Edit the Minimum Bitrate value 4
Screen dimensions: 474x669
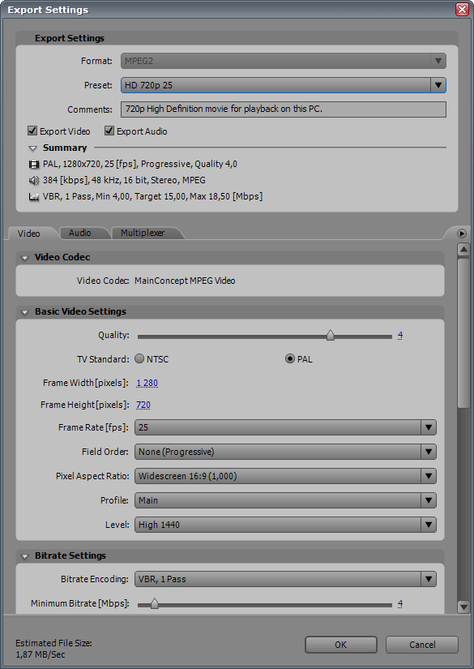click(399, 603)
